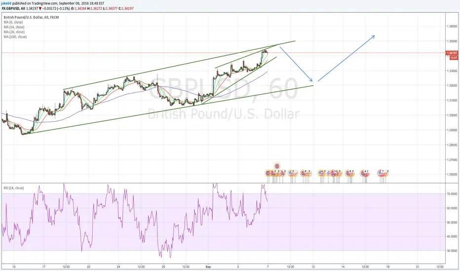This screenshot has width=460, height=271.
Task: Click the Sep label on the time axis
Action: point(208,267)
